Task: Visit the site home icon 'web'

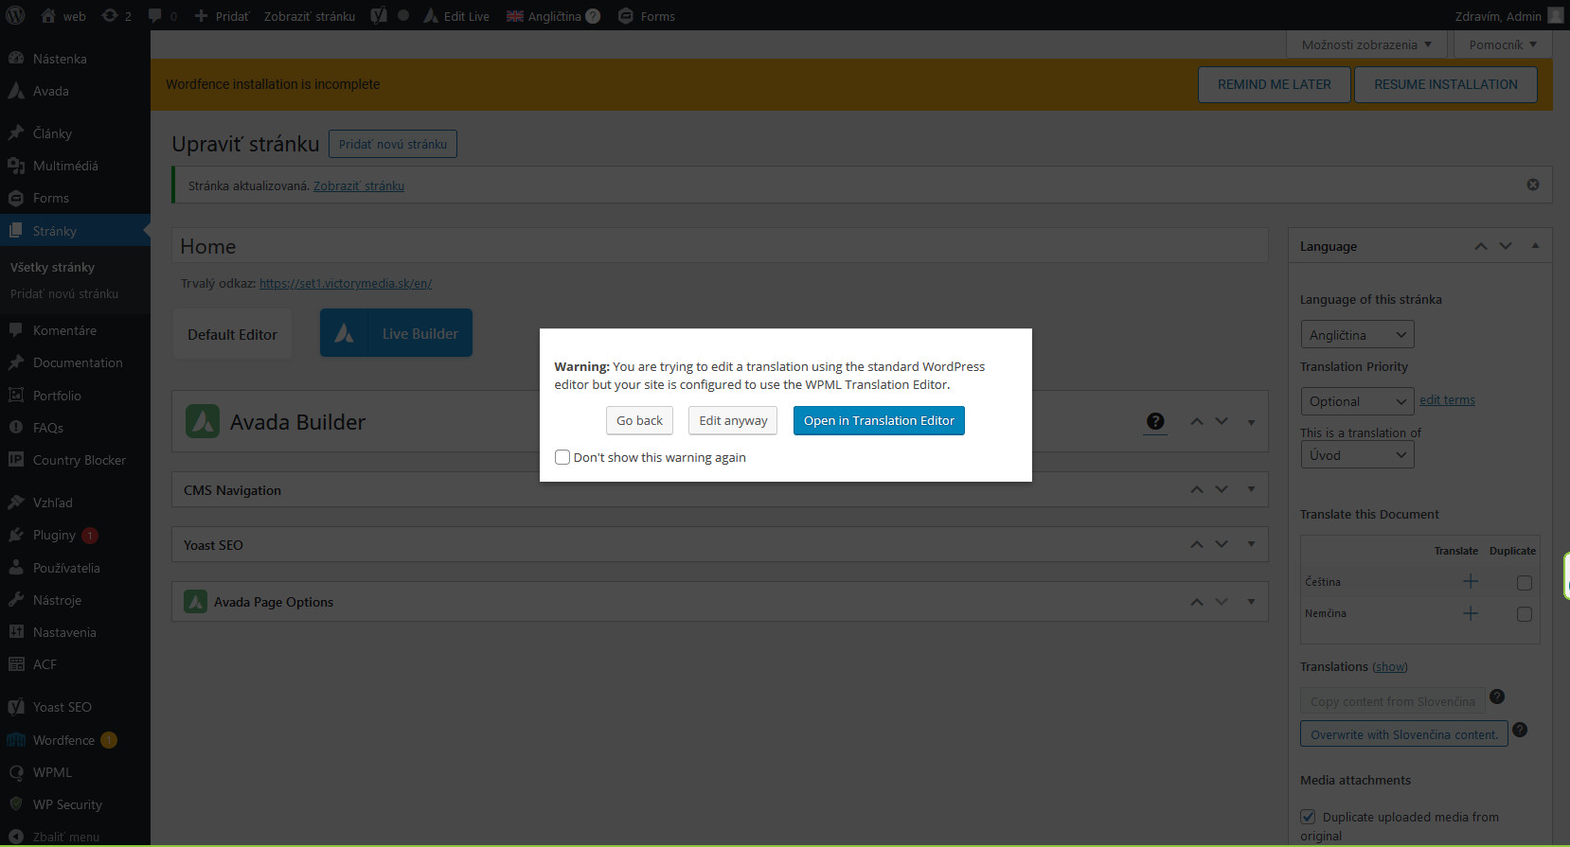Action: pyautogui.click(x=62, y=16)
